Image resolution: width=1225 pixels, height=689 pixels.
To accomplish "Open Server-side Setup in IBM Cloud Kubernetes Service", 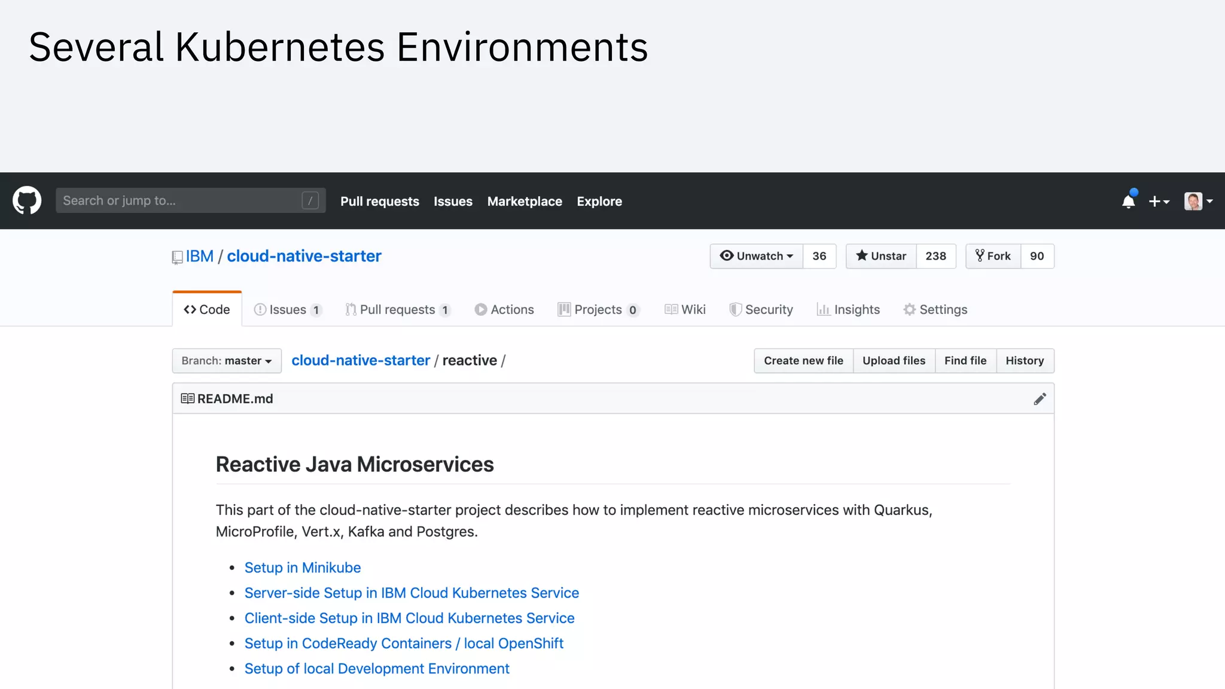I will pos(412,593).
